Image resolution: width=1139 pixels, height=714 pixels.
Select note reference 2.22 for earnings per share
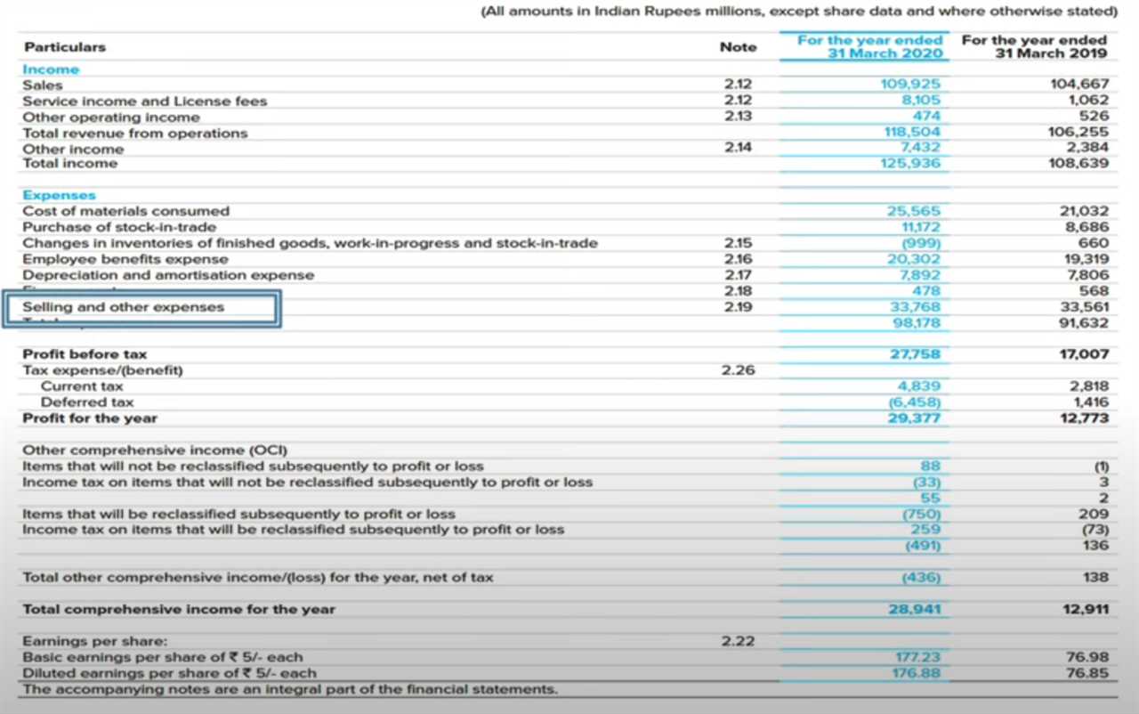738,641
